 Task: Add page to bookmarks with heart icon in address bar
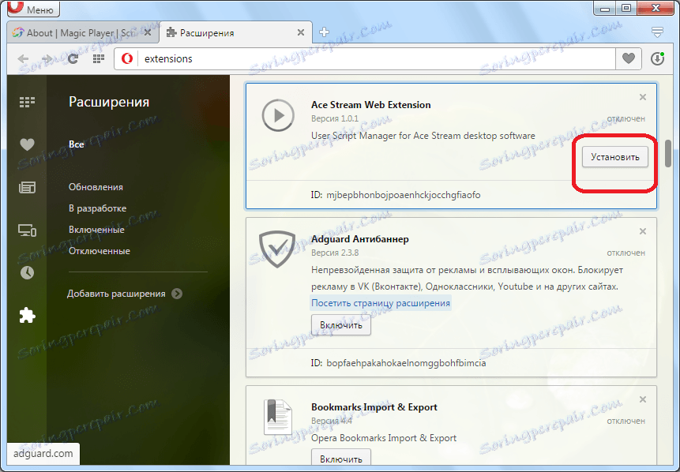[629, 58]
